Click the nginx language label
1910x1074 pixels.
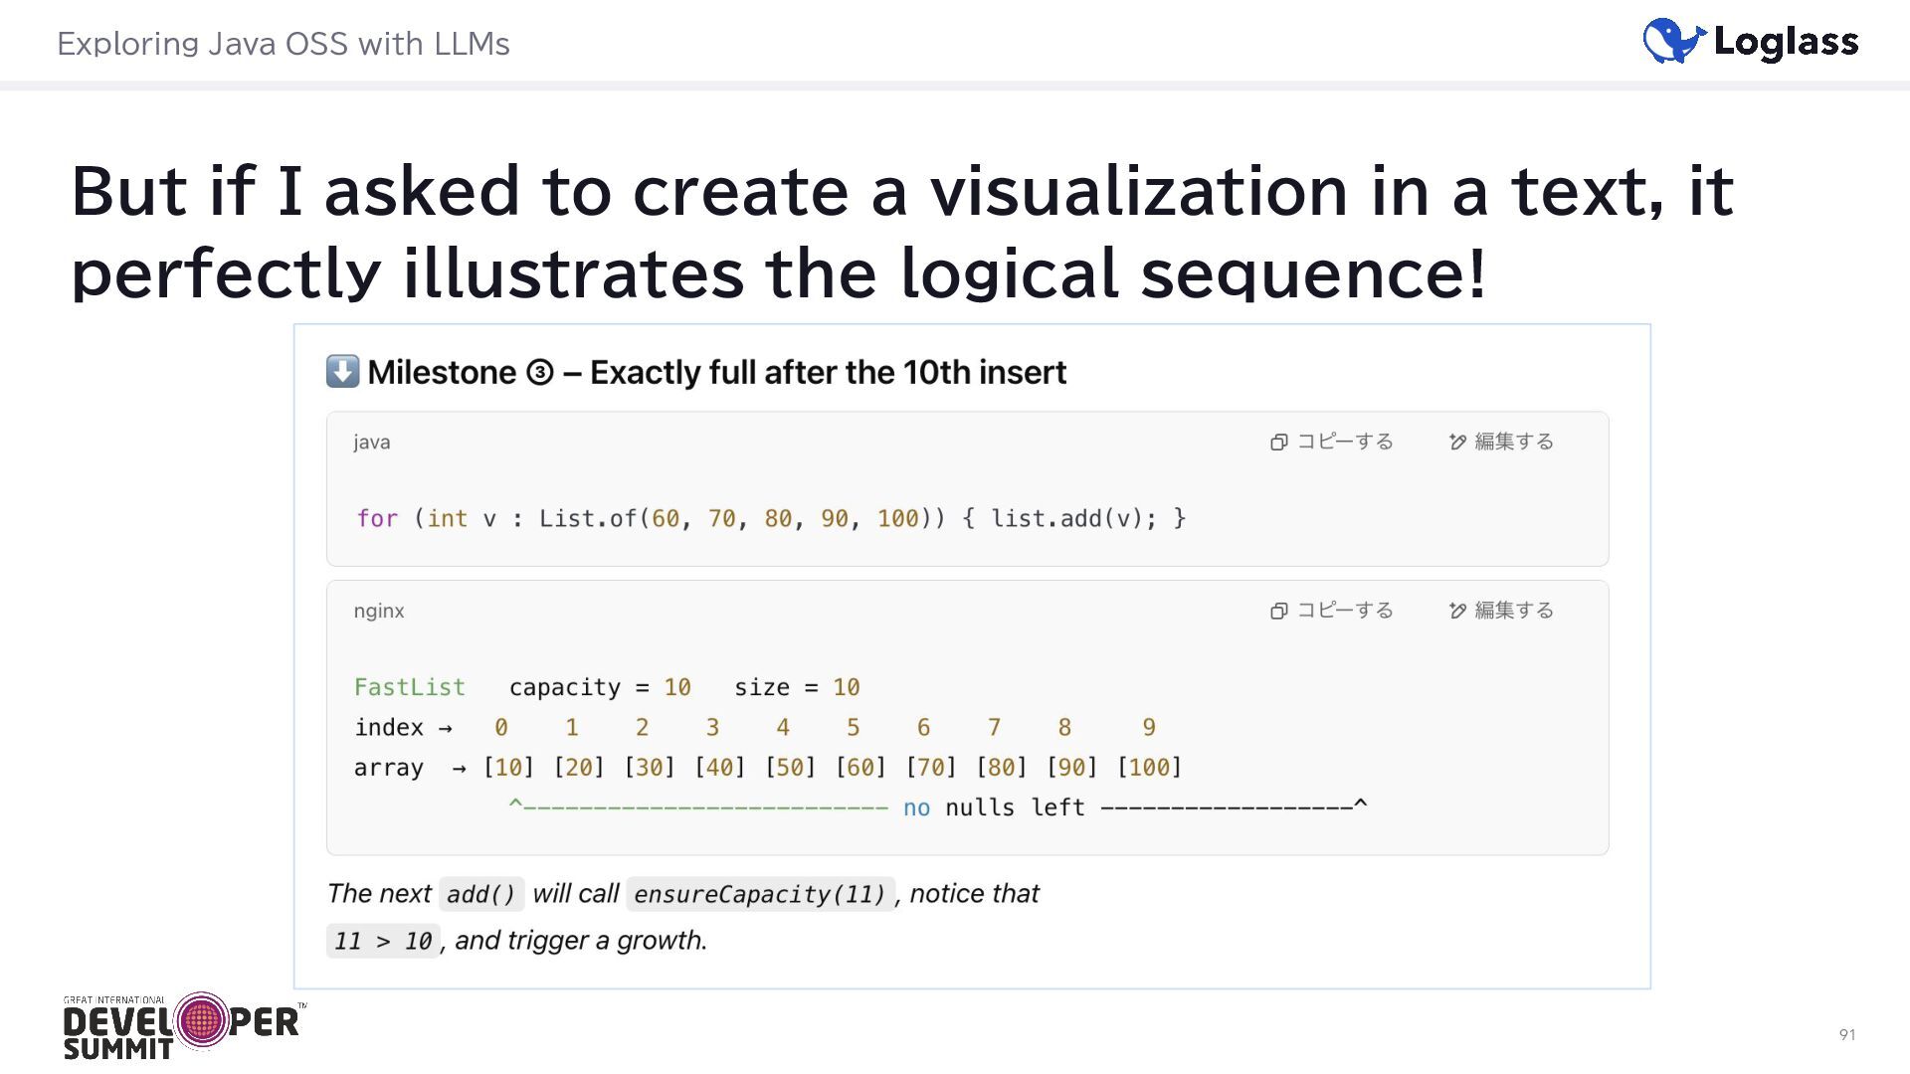(x=379, y=611)
